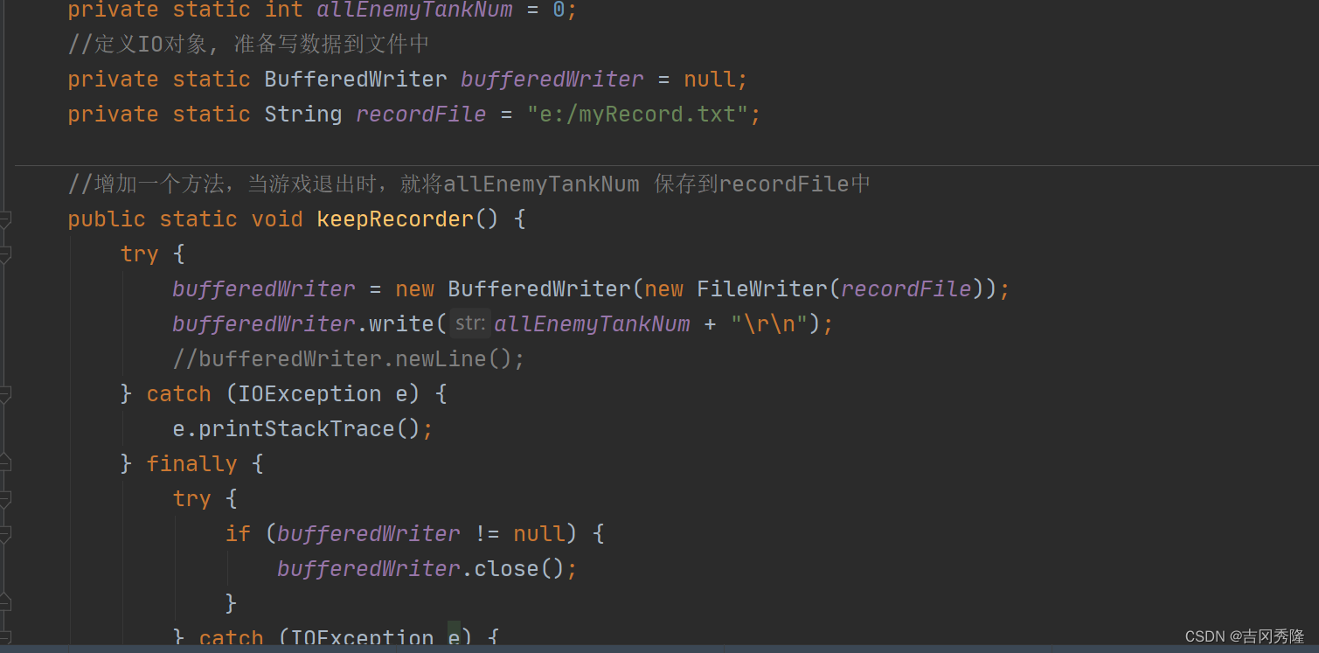Click null in the if condition
Viewport: 1319px width, 653px height.
click(x=539, y=533)
